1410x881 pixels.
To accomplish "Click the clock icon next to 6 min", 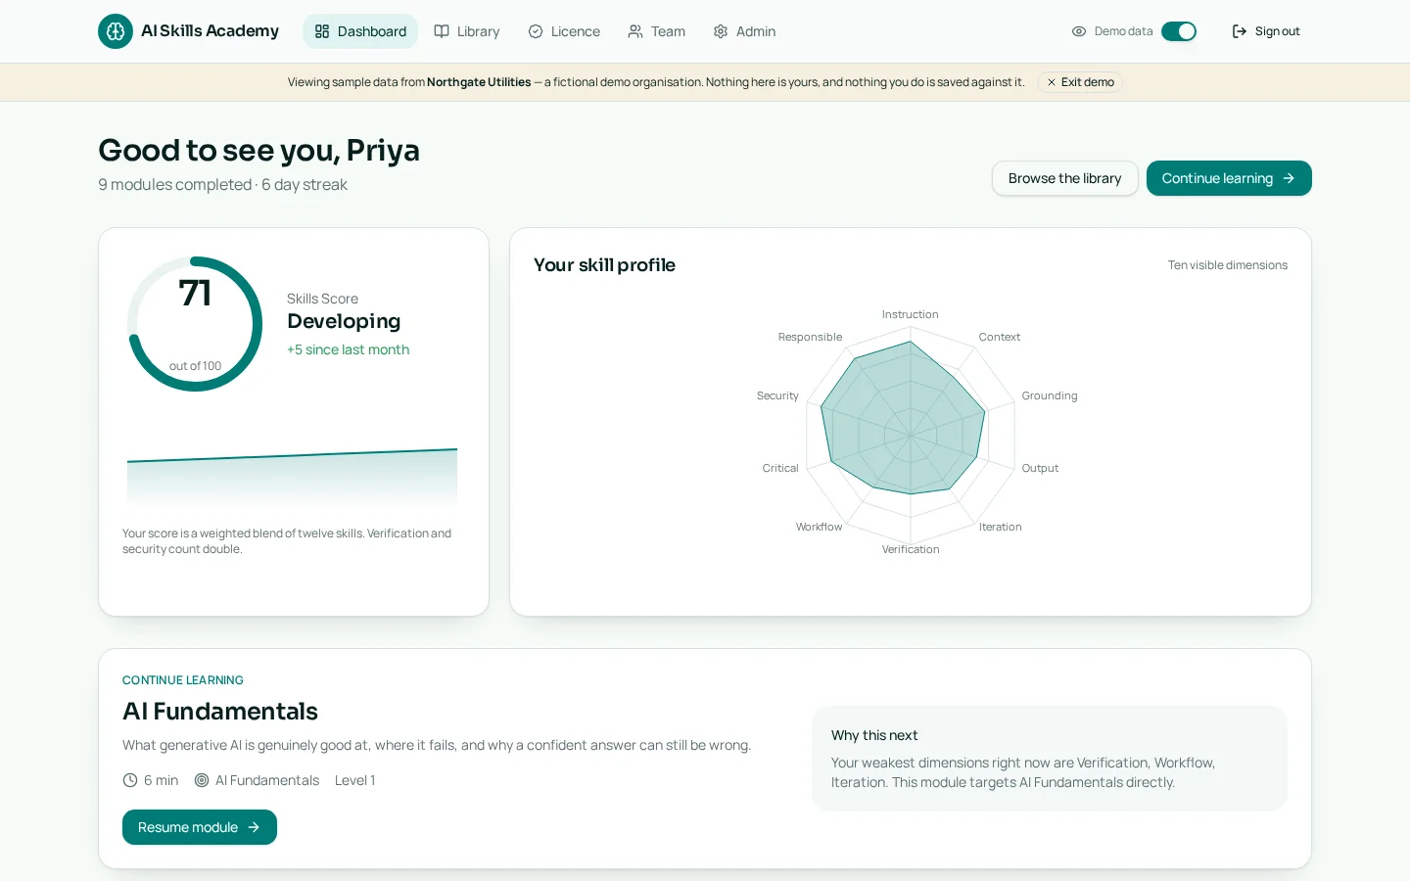I will [x=130, y=780].
